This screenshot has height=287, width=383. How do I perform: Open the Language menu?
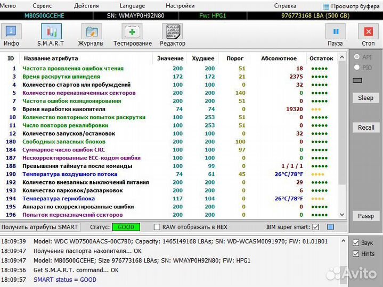pyautogui.click(x=132, y=6)
